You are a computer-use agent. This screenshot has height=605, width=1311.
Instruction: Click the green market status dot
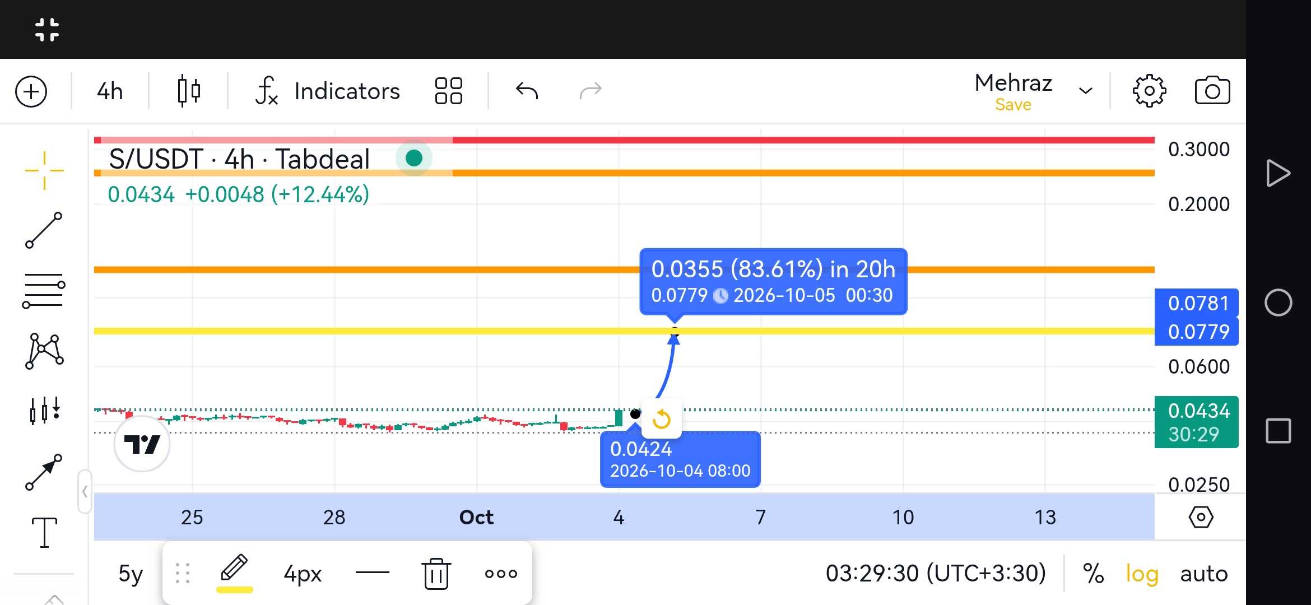click(x=413, y=159)
